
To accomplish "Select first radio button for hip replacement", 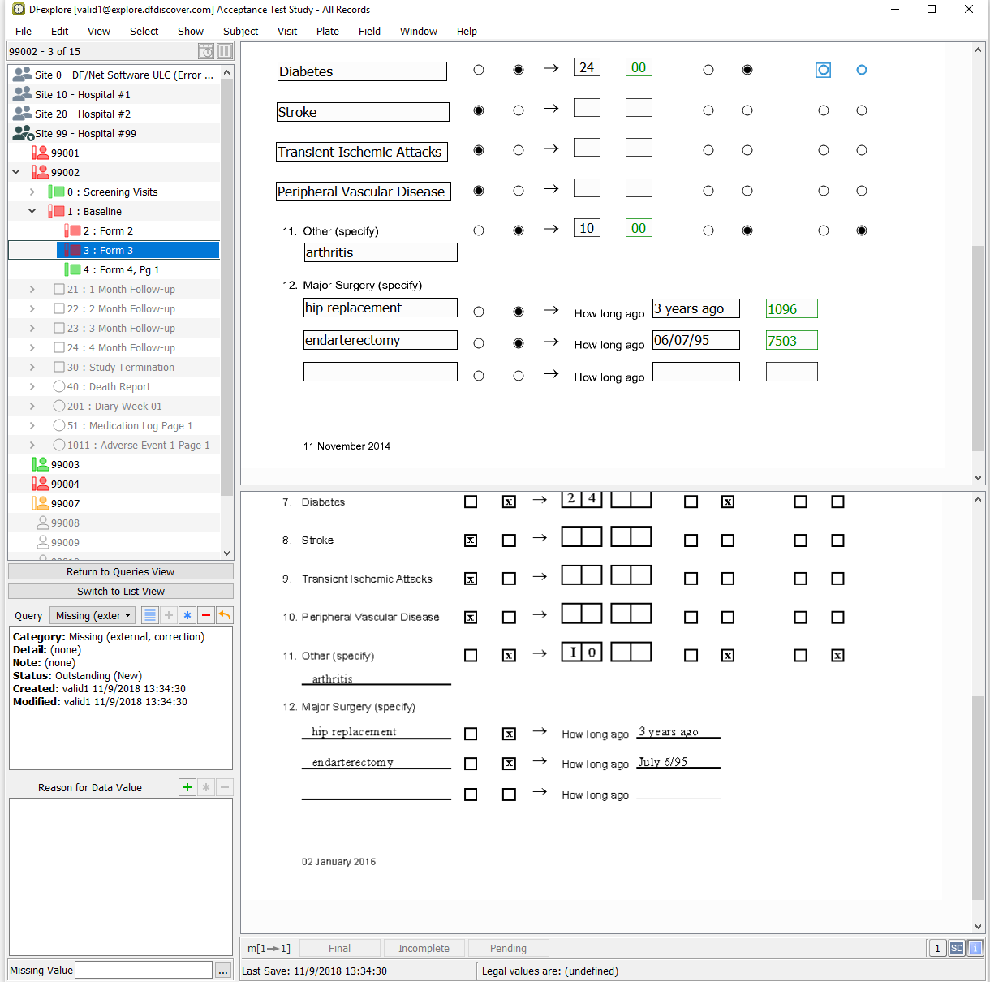I will (479, 312).
